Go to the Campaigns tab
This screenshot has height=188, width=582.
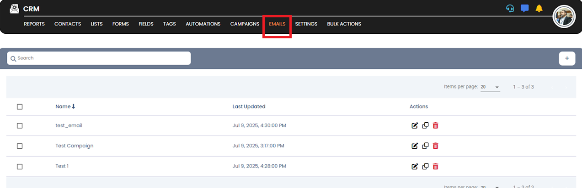[x=245, y=24]
